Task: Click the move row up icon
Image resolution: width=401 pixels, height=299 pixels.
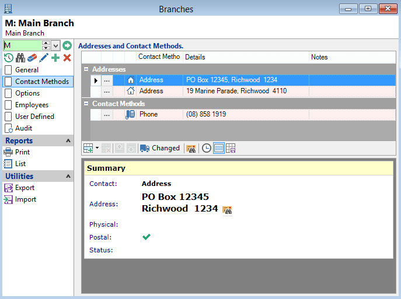Action: click(x=120, y=148)
